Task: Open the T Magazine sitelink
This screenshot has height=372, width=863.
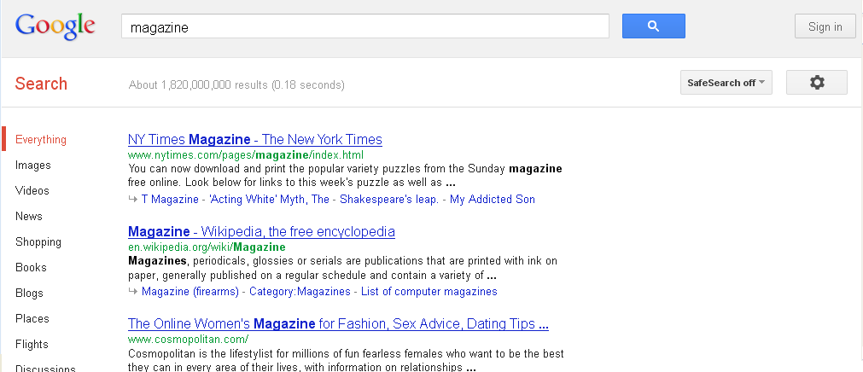Action: (170, 199)
